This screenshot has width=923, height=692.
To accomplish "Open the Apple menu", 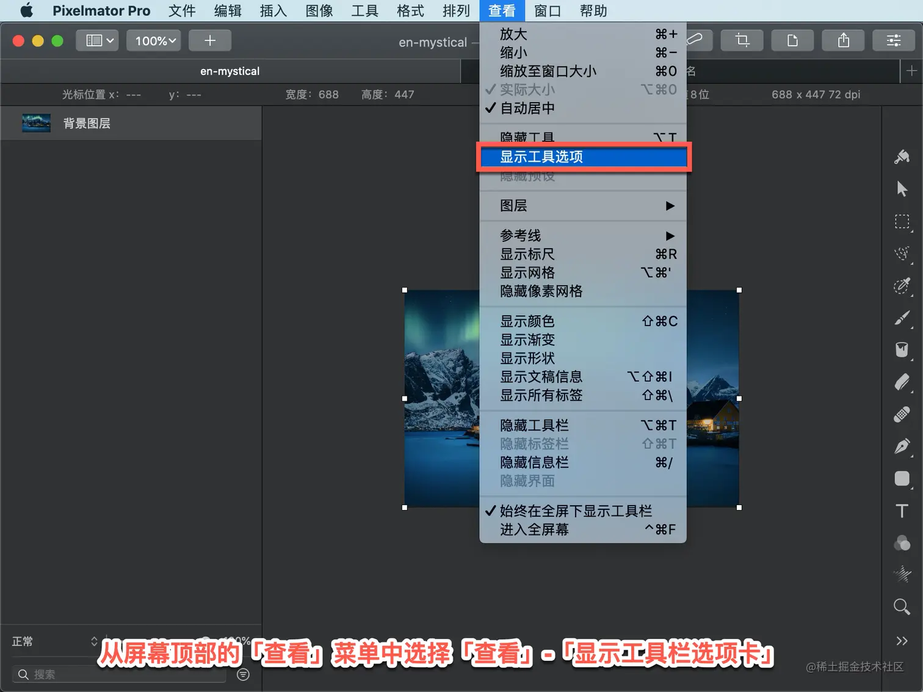I will (27, 10).
